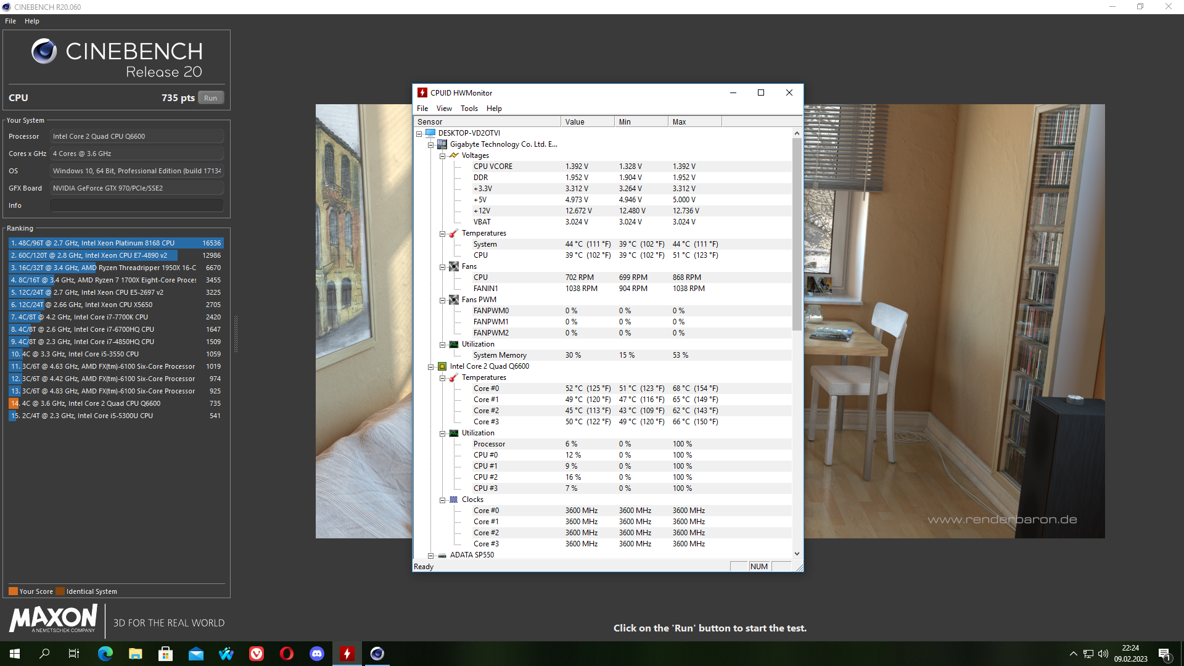Click the ADATA SP550 drive icon
1184x666 pixels.
(x=442, y=555)
